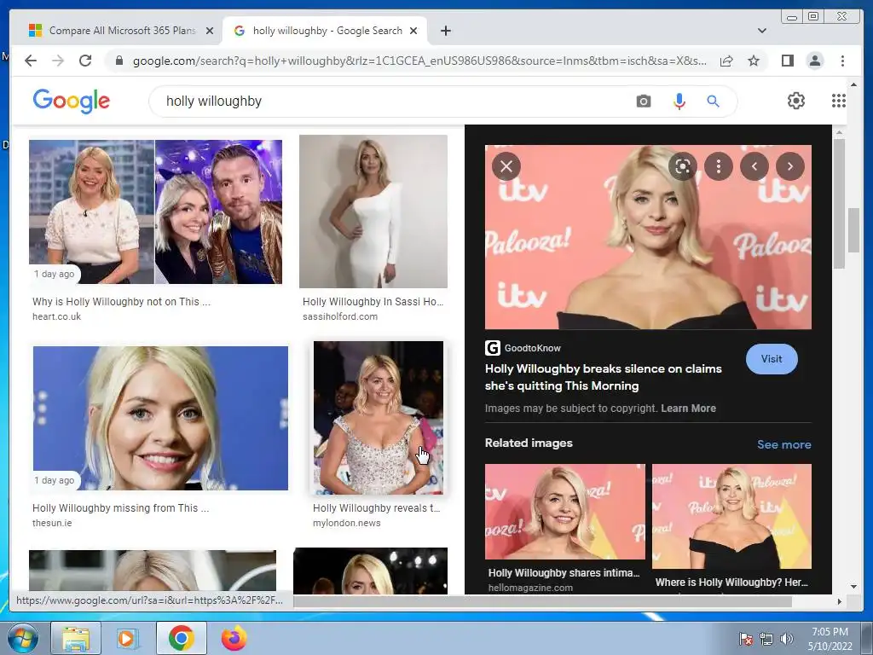873x655 pixels.
Task: Open the Chrome side panel
Action: coord(787,61)
